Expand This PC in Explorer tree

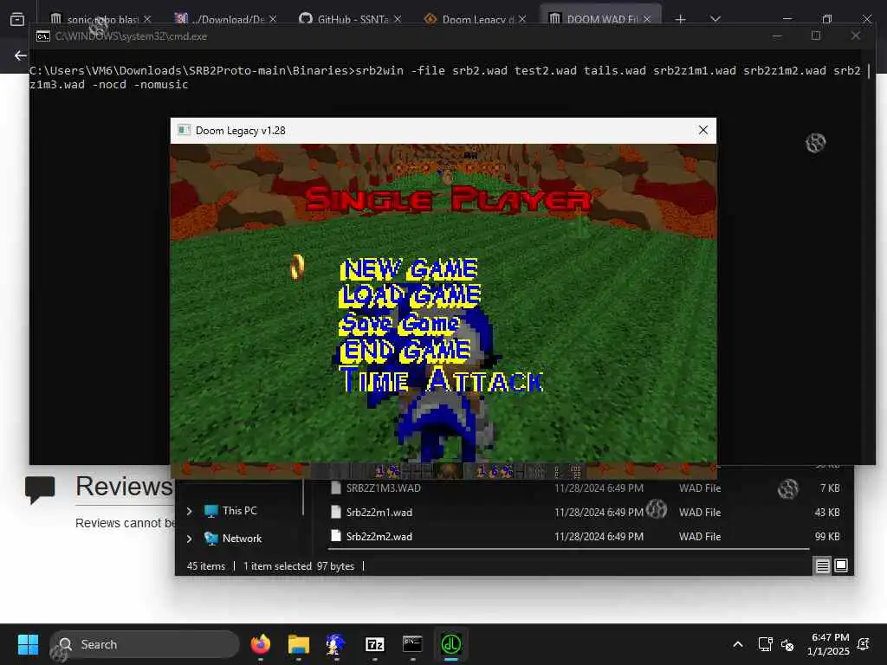point(189,511)
